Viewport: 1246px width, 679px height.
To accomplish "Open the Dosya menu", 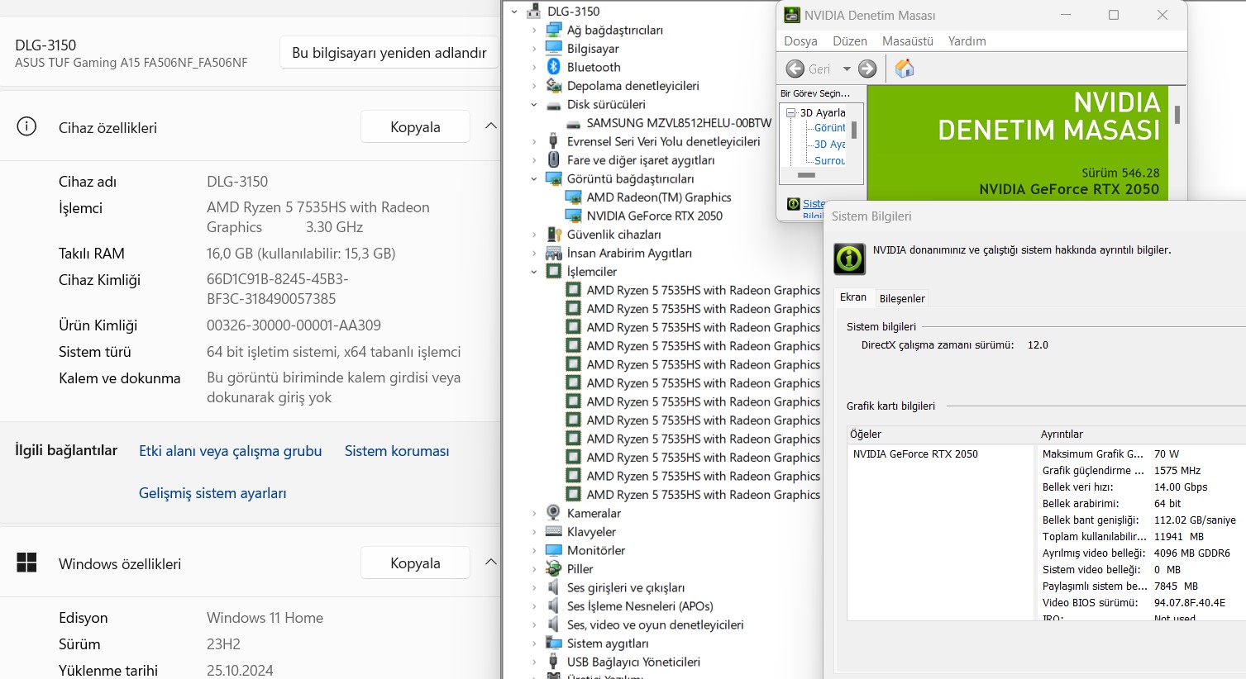I will (800, 41).
